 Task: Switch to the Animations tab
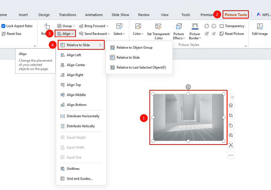click(94, 15)
